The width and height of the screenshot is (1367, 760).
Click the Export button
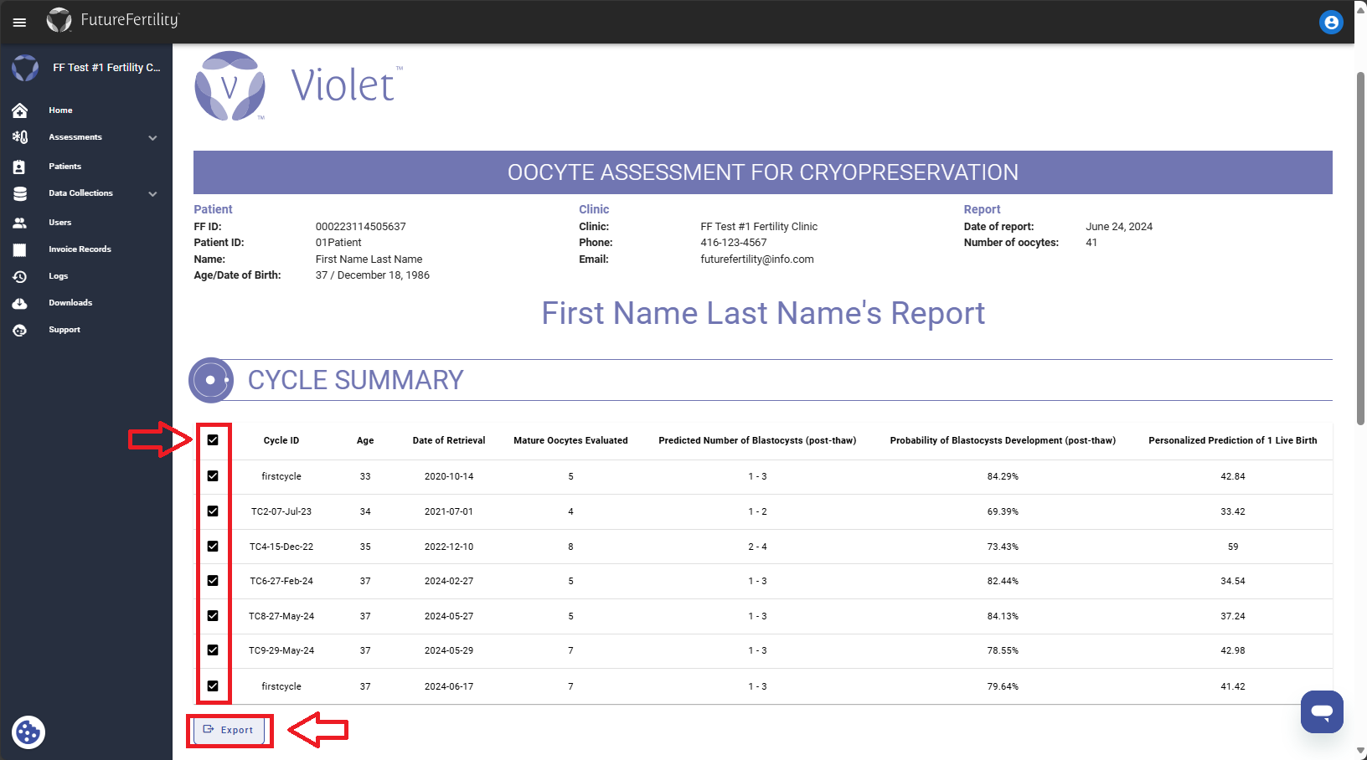(x=230, y=730)
